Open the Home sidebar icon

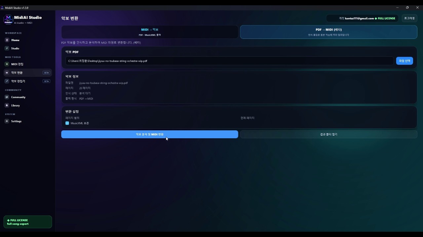click(x=7, y=40)
